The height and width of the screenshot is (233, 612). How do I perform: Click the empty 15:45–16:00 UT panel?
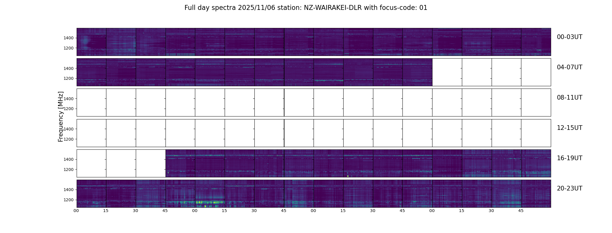tap(536, 133)
